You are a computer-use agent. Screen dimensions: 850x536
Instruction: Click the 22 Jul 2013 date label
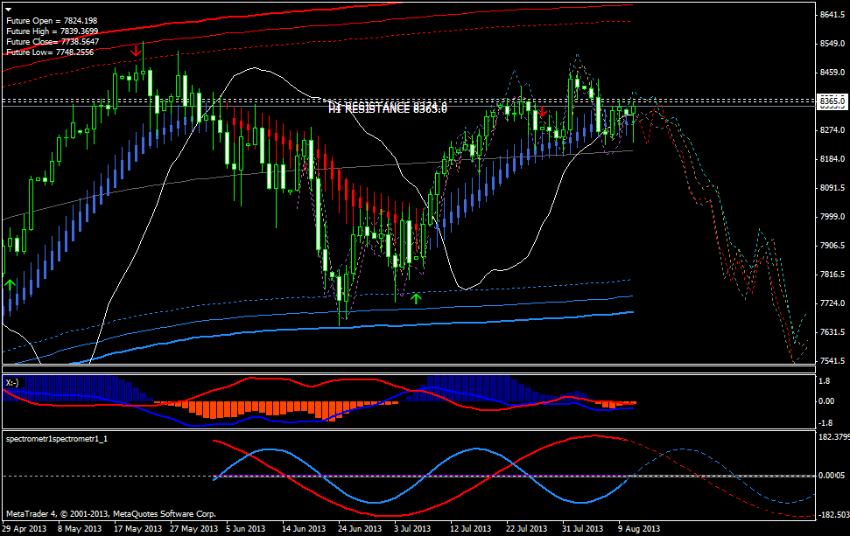pyautogui.click(x=526, y=528)
